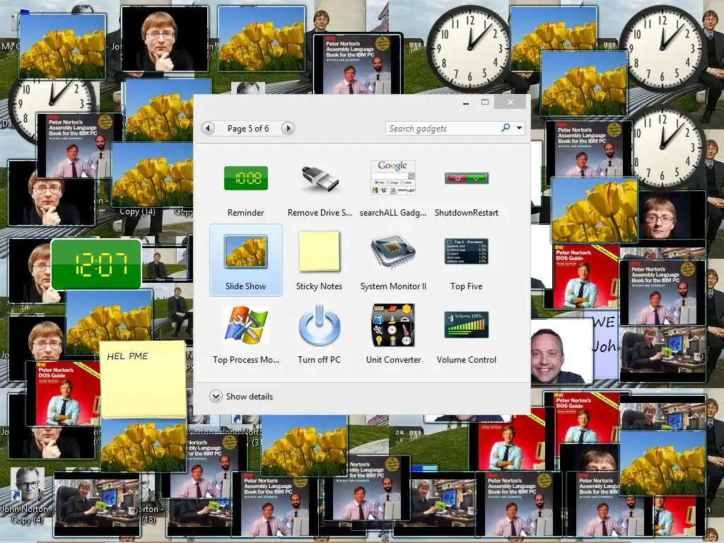Click the Show details label
724x543 pixels.
250,397
